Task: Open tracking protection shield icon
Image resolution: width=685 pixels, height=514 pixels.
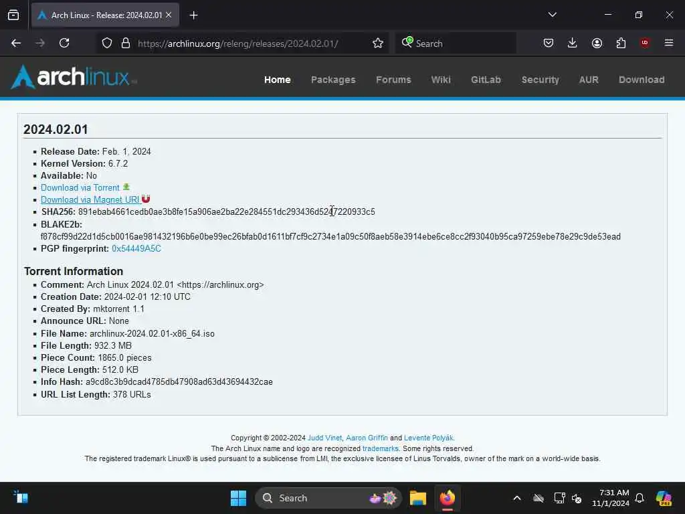Action: tap(106, 43)
